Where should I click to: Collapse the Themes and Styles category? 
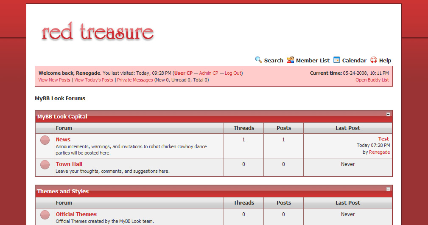(388, 189)
